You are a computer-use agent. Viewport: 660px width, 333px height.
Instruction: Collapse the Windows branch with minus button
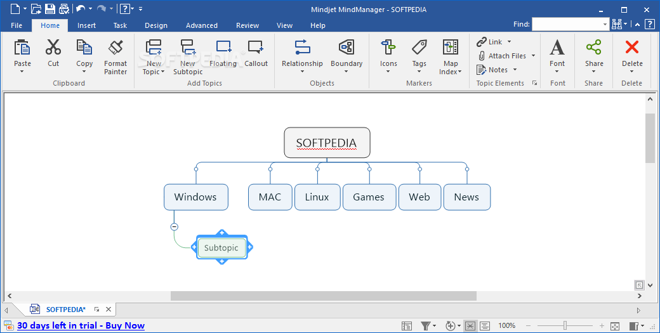pyautogui.click(x=175, y=226)
